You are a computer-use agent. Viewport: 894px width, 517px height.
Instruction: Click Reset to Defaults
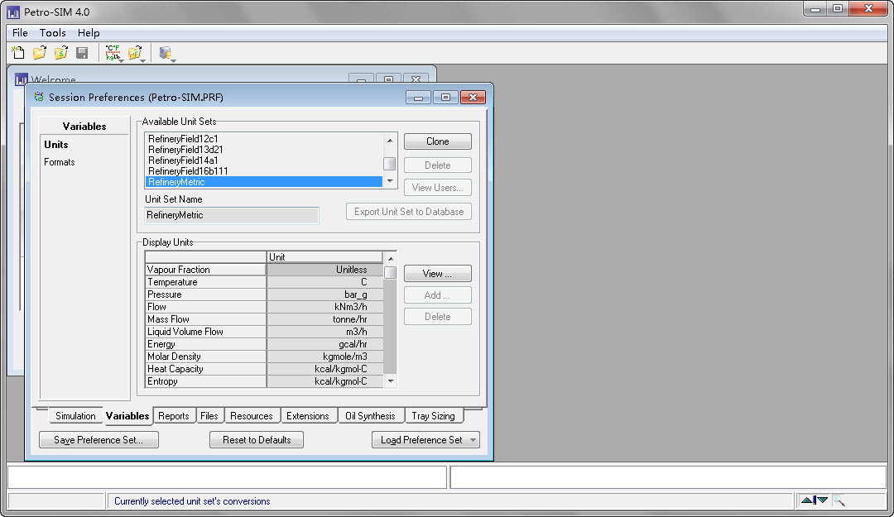[x=257, y=440]
